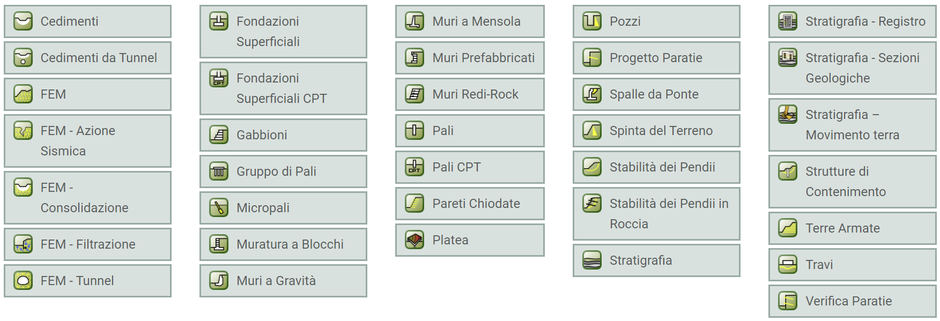Open Stratigrafia – Movimento terra icon

pos(788,115)
